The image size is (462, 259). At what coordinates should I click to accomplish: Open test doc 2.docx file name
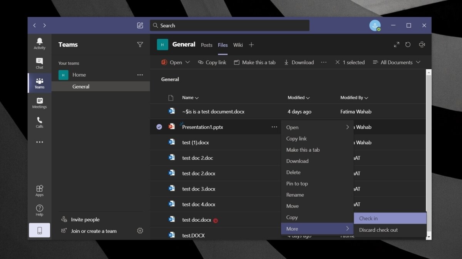click(x=199, y=173)
